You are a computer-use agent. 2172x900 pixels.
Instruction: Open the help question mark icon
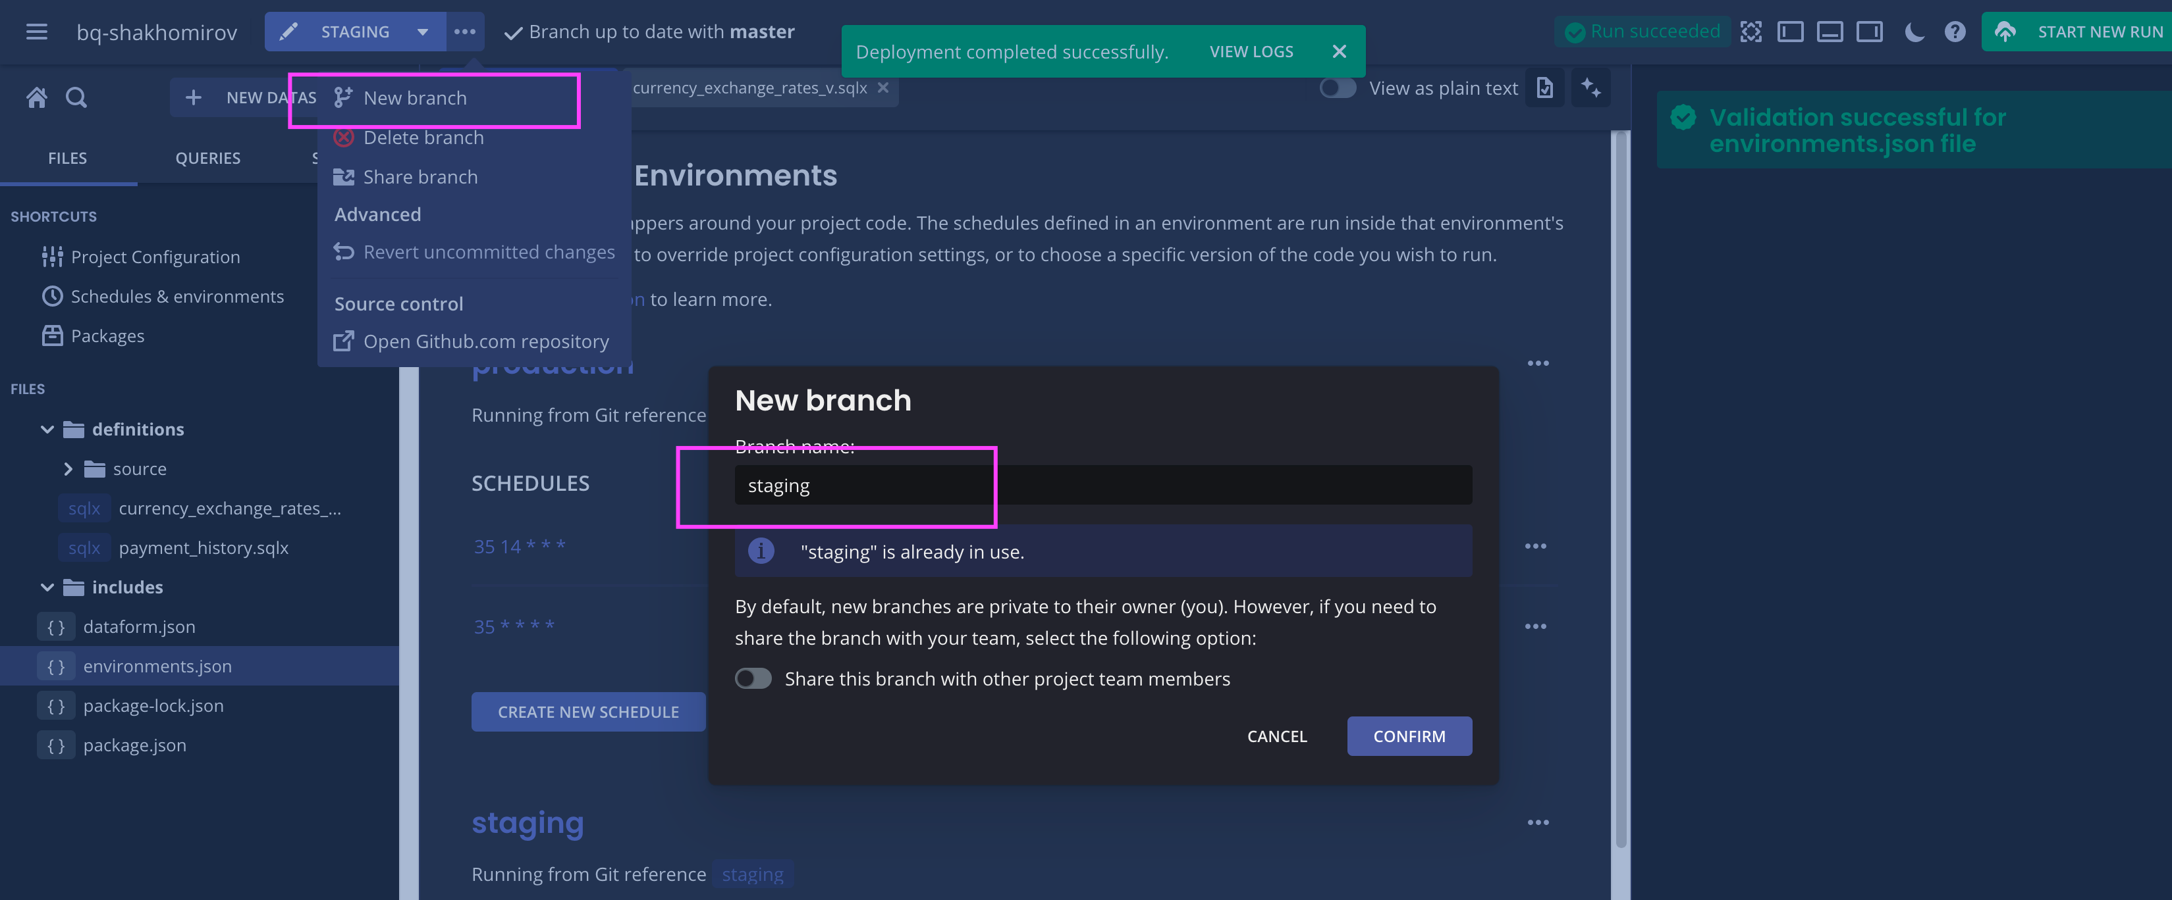tap(1955, 32)
